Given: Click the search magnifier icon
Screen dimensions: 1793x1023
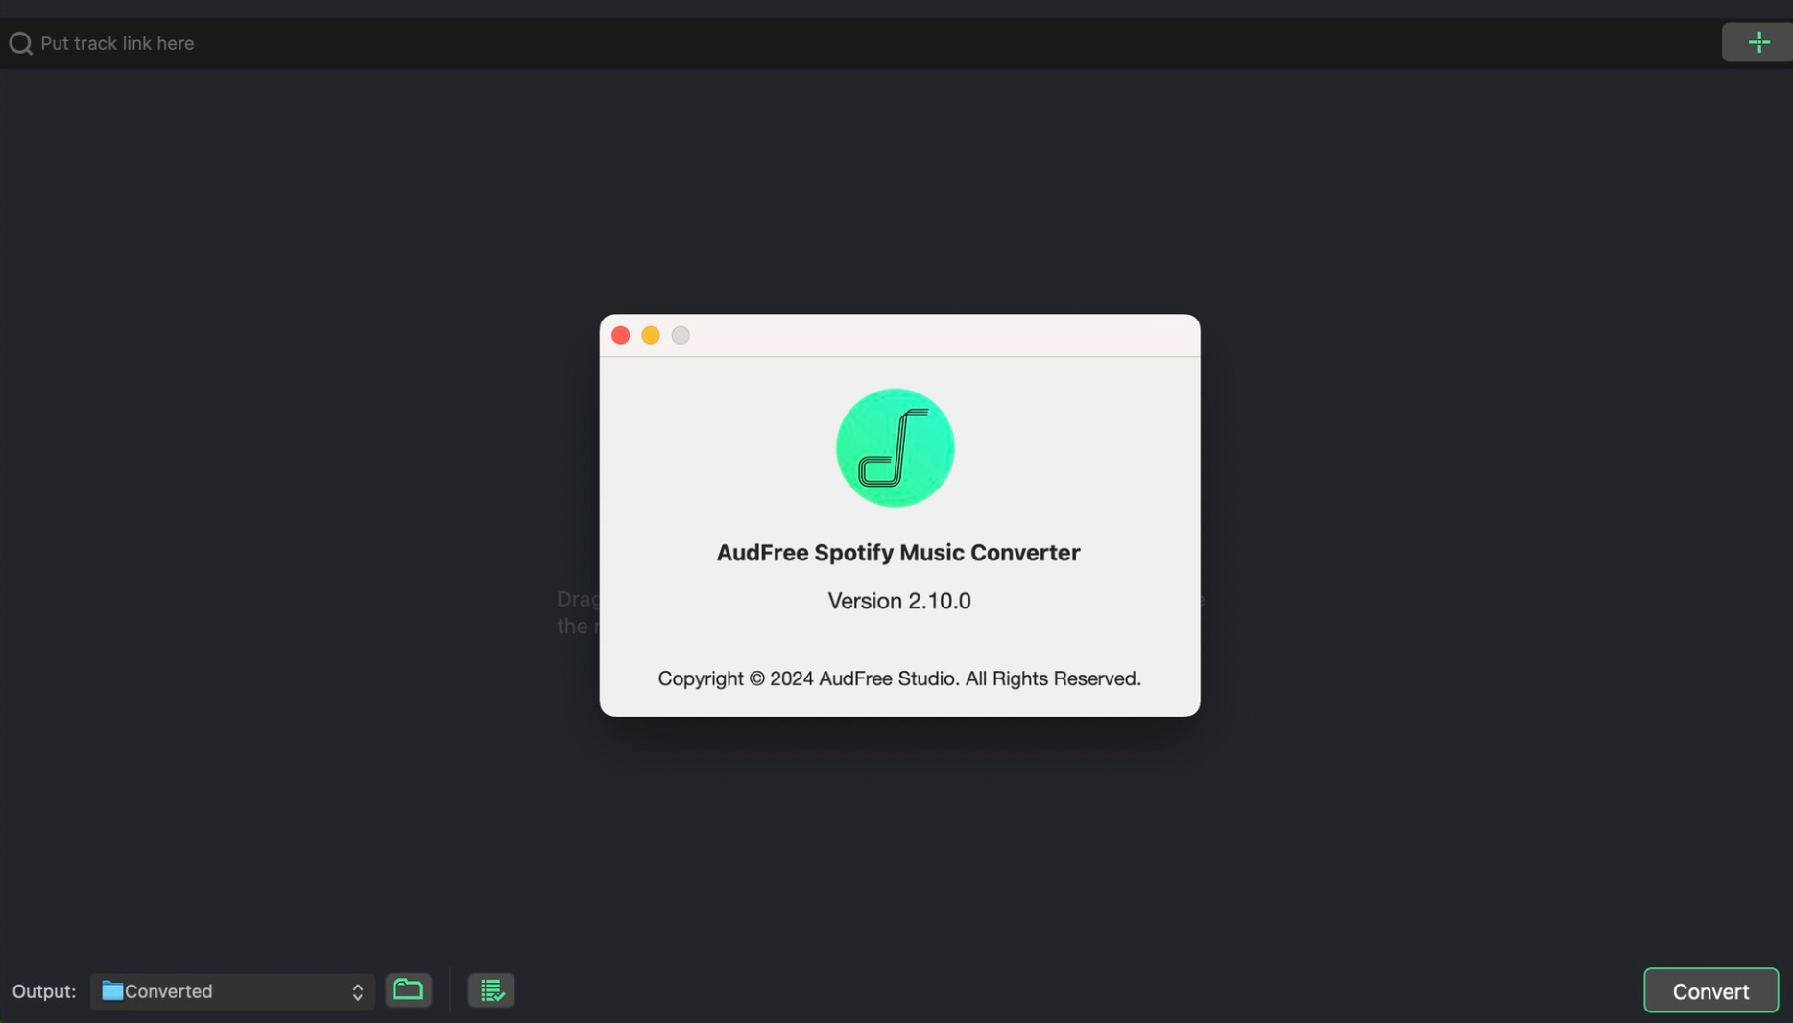Looking at the screenshot, I should 20,43.
